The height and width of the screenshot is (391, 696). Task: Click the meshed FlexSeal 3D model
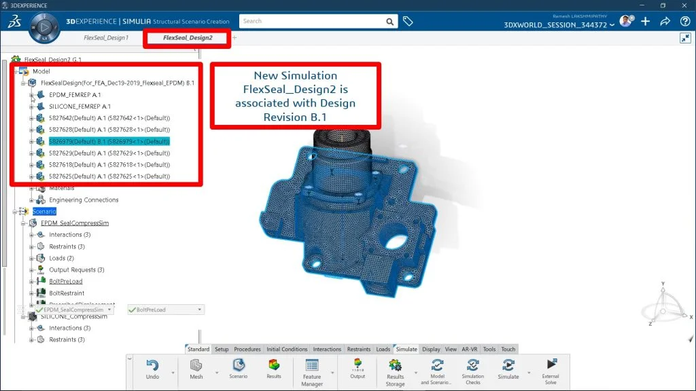coord(347,212)
